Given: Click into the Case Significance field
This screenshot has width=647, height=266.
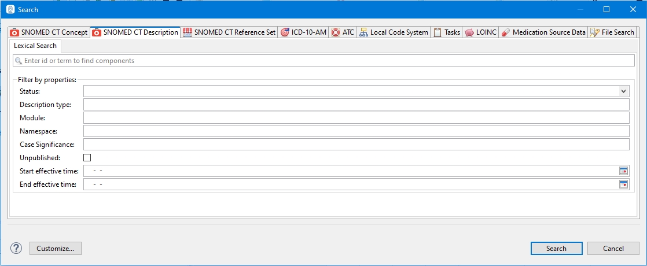Looking at the screenshot, I should pyautogui.click(x=356, y=145).
